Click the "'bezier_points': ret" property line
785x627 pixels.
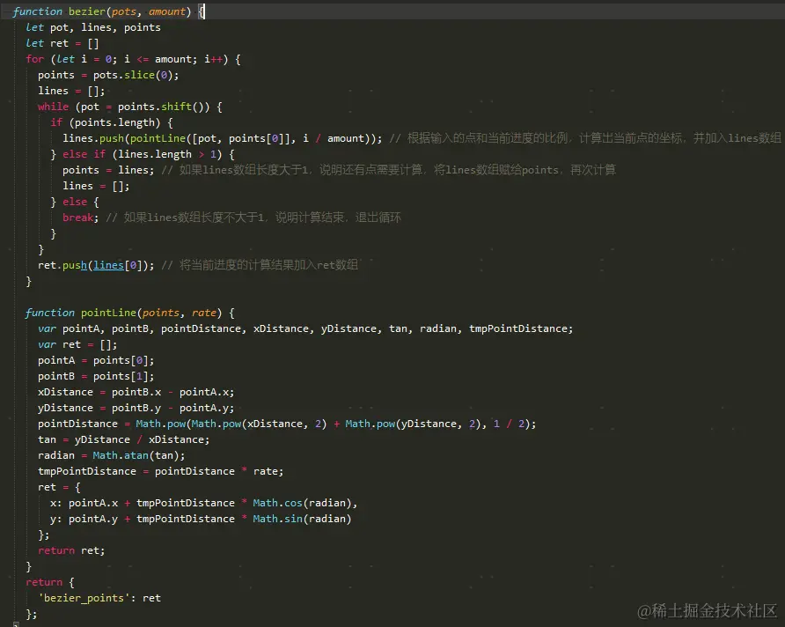point(99,599)
